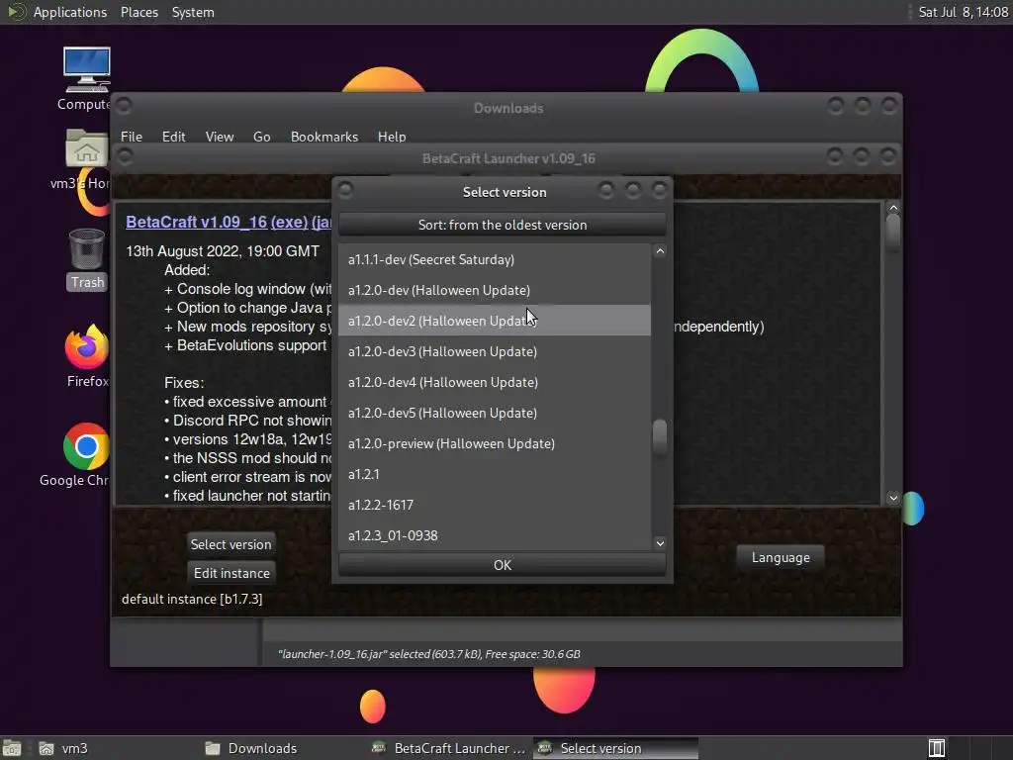The height and width of the screenshot is (760, 1013).
Task: Click changelog panel scroll up arrow
Action: [893, 208]
